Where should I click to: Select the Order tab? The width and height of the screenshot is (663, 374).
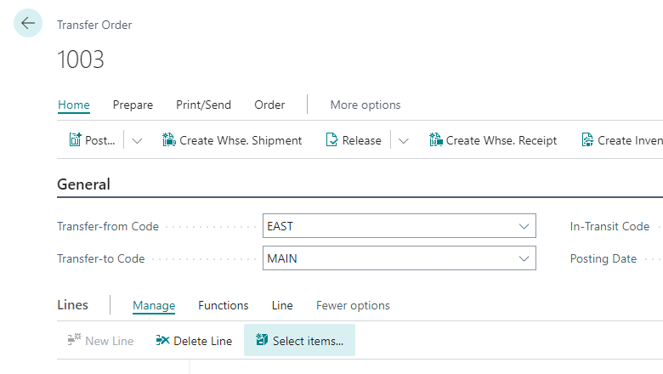click(x=269, y=105)
